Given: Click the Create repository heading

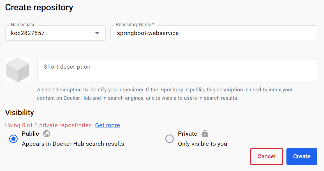Looking at the screenshot, I should click(39, 7).
